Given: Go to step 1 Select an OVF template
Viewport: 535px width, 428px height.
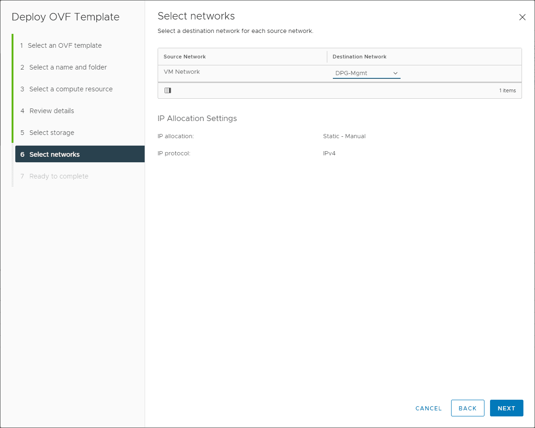Looking at the screenshot, I should point(64,45).
